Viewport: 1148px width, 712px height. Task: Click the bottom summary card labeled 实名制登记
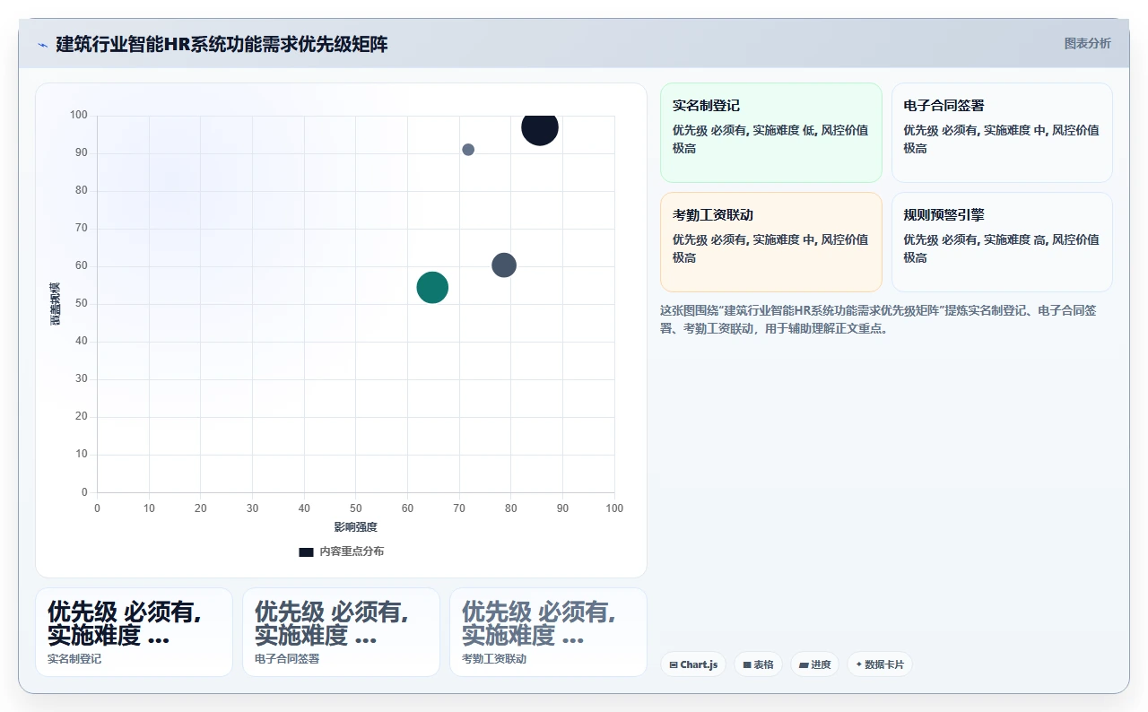(134, 632)
